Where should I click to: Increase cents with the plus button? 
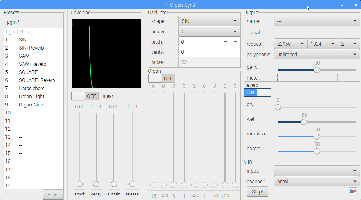click(x=235, y=52)
